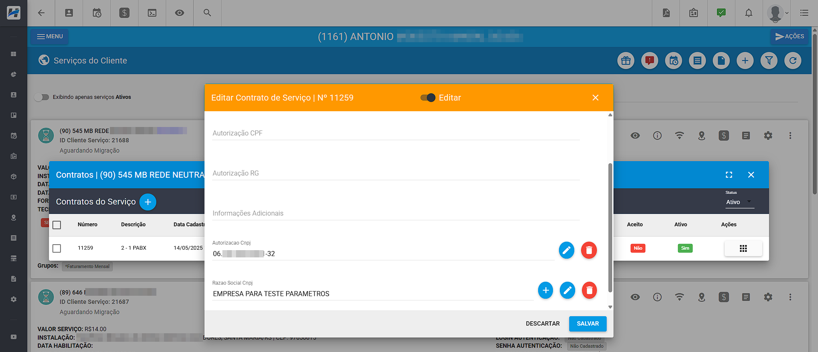Open more options dots for service 21688

[790, 136]
